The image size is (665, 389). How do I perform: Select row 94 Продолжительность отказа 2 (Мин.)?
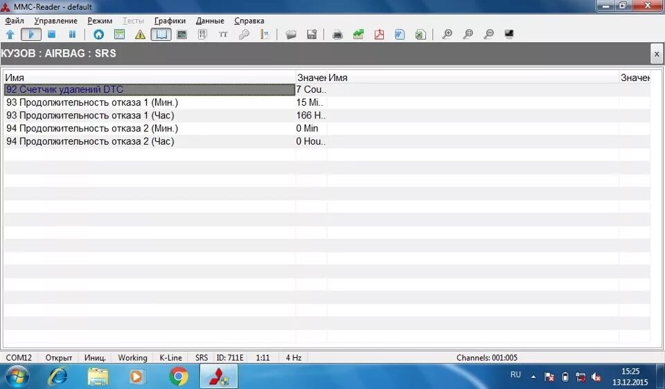coord(150,128)
